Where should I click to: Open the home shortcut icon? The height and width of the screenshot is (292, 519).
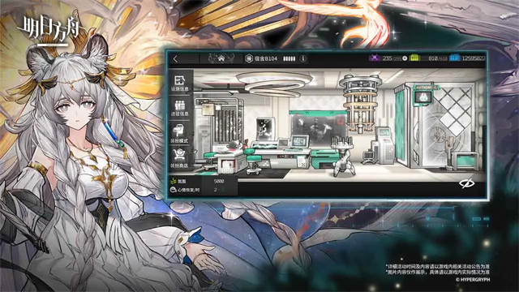click(x=221, y=58)
